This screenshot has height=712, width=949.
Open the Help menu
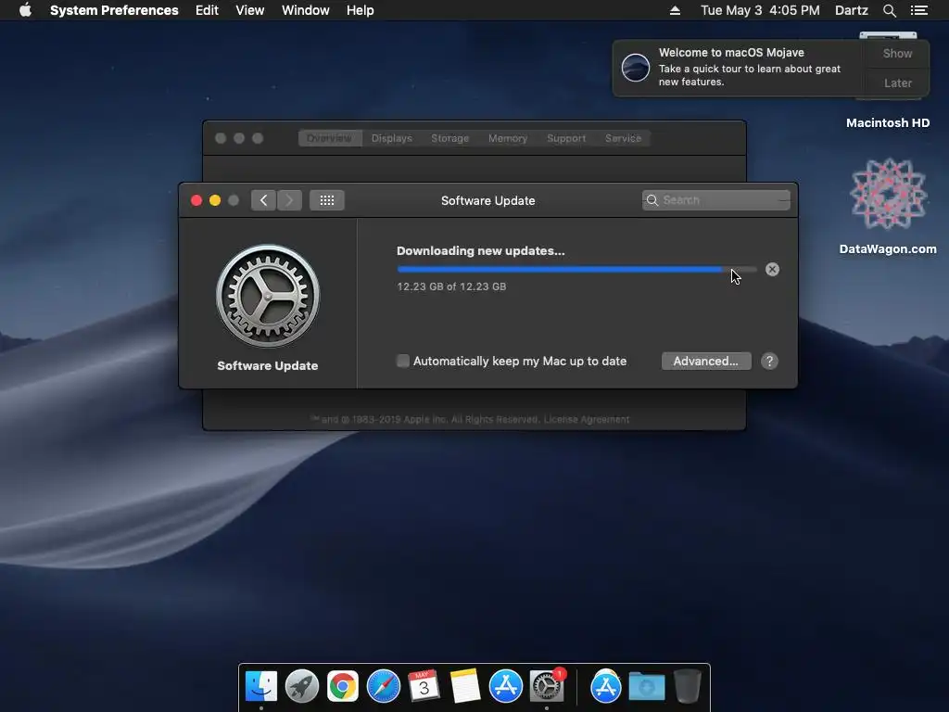click(360, 10)
